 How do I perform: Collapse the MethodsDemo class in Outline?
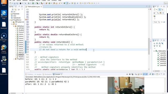pos(154,51)
